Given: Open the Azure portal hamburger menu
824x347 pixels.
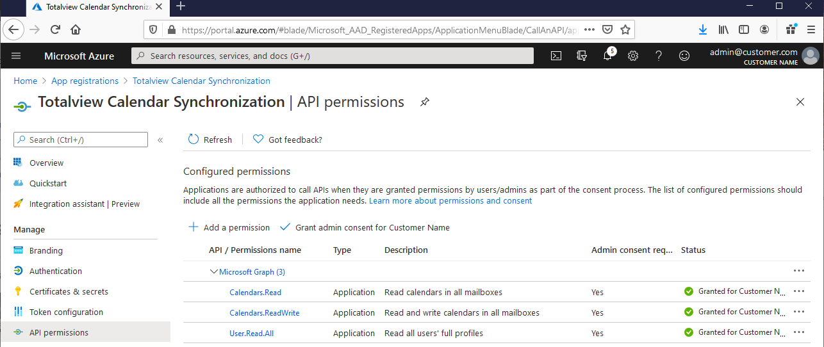Looking at the screenshot, I should pyautogui.click(x=16, y=56).
